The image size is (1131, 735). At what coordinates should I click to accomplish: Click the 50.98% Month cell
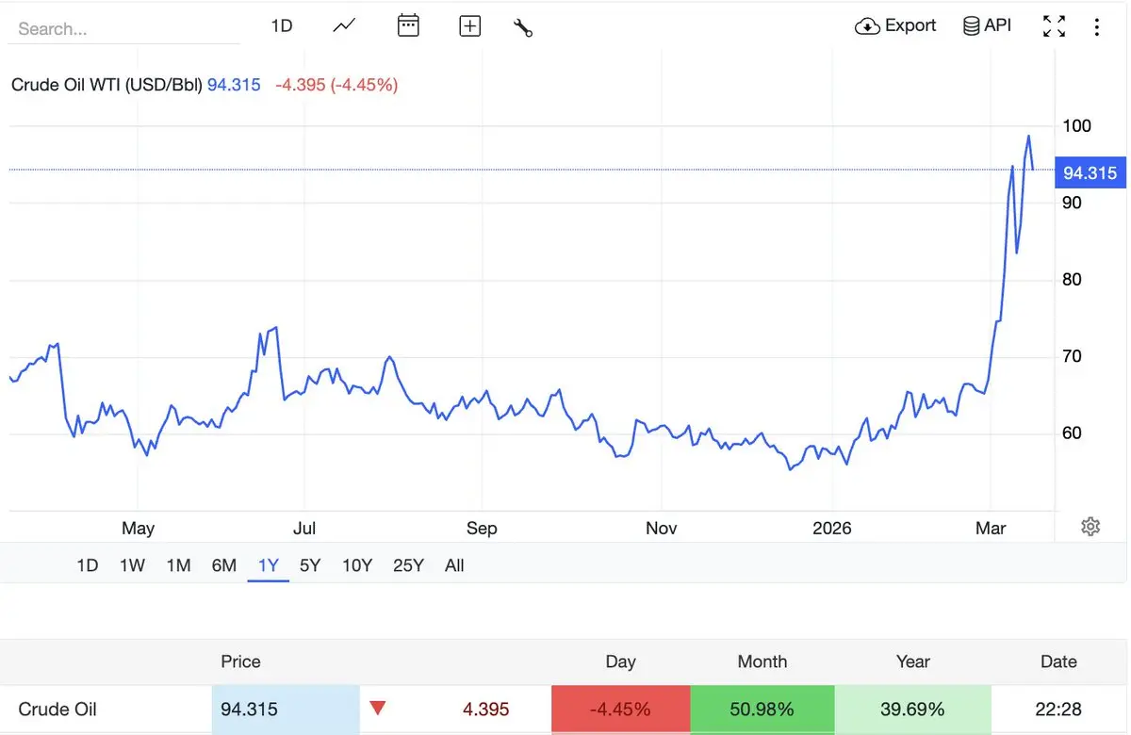[762, 709]
